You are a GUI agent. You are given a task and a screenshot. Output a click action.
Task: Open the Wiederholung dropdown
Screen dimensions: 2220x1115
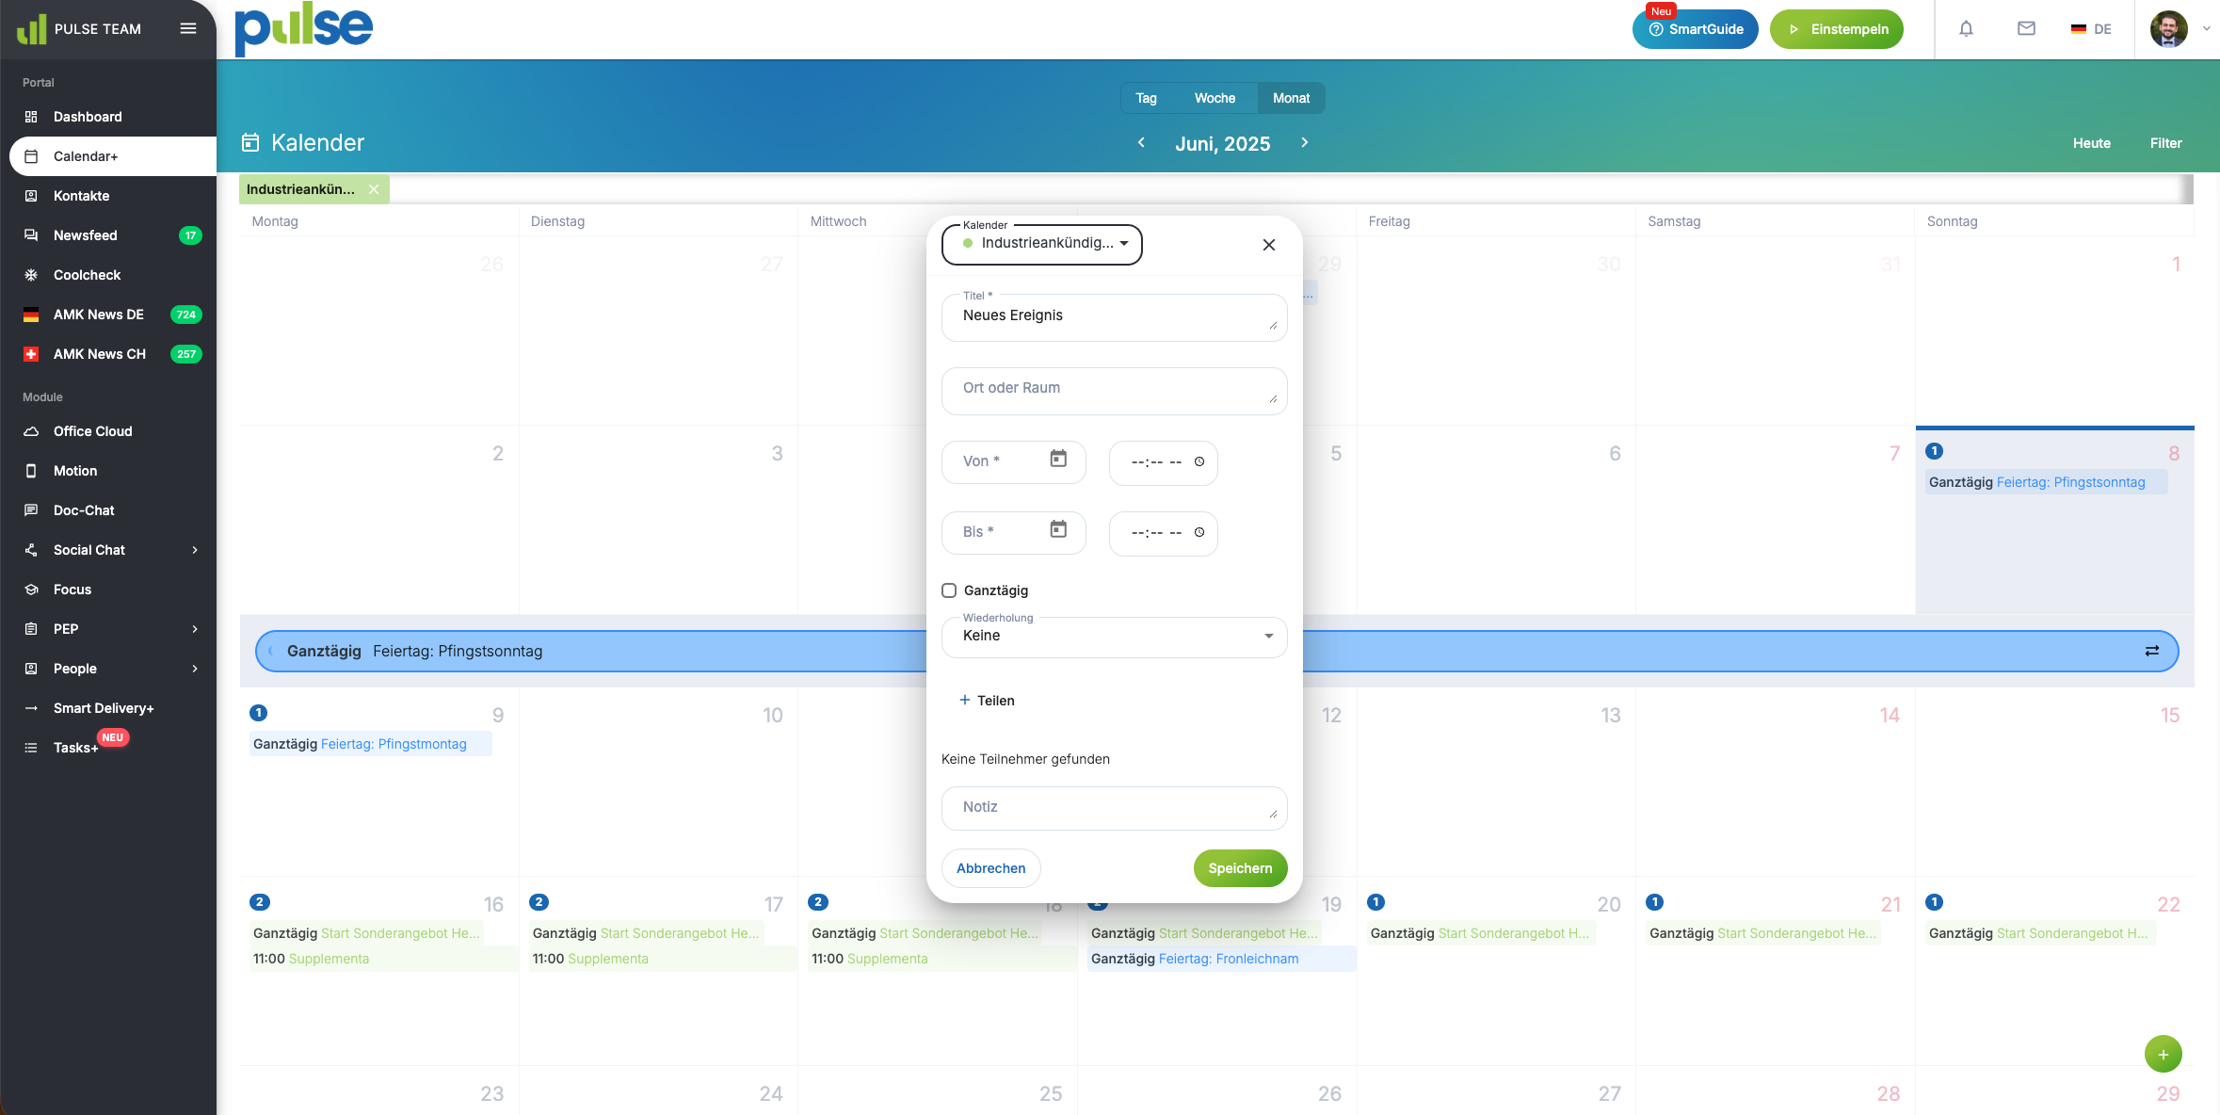(x=1114, y=637)
